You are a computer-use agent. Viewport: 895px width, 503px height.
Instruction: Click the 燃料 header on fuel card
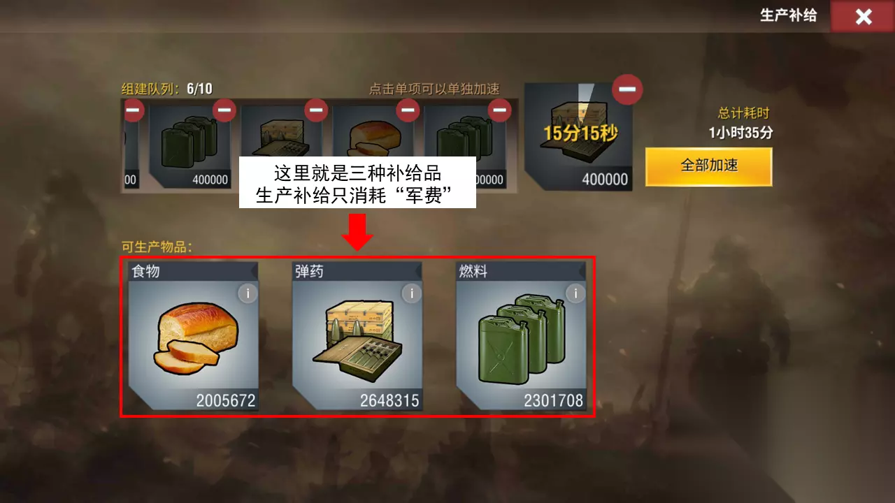pos(473,271)
